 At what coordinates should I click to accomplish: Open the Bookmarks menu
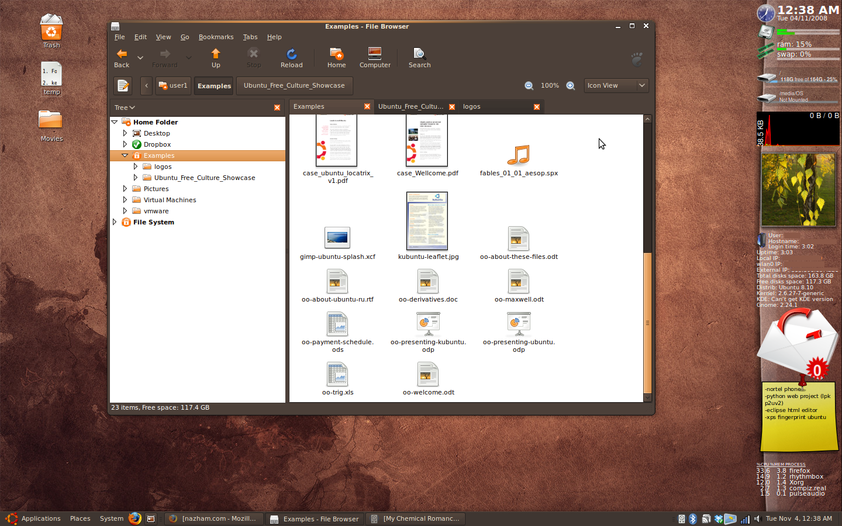[216, 37]
